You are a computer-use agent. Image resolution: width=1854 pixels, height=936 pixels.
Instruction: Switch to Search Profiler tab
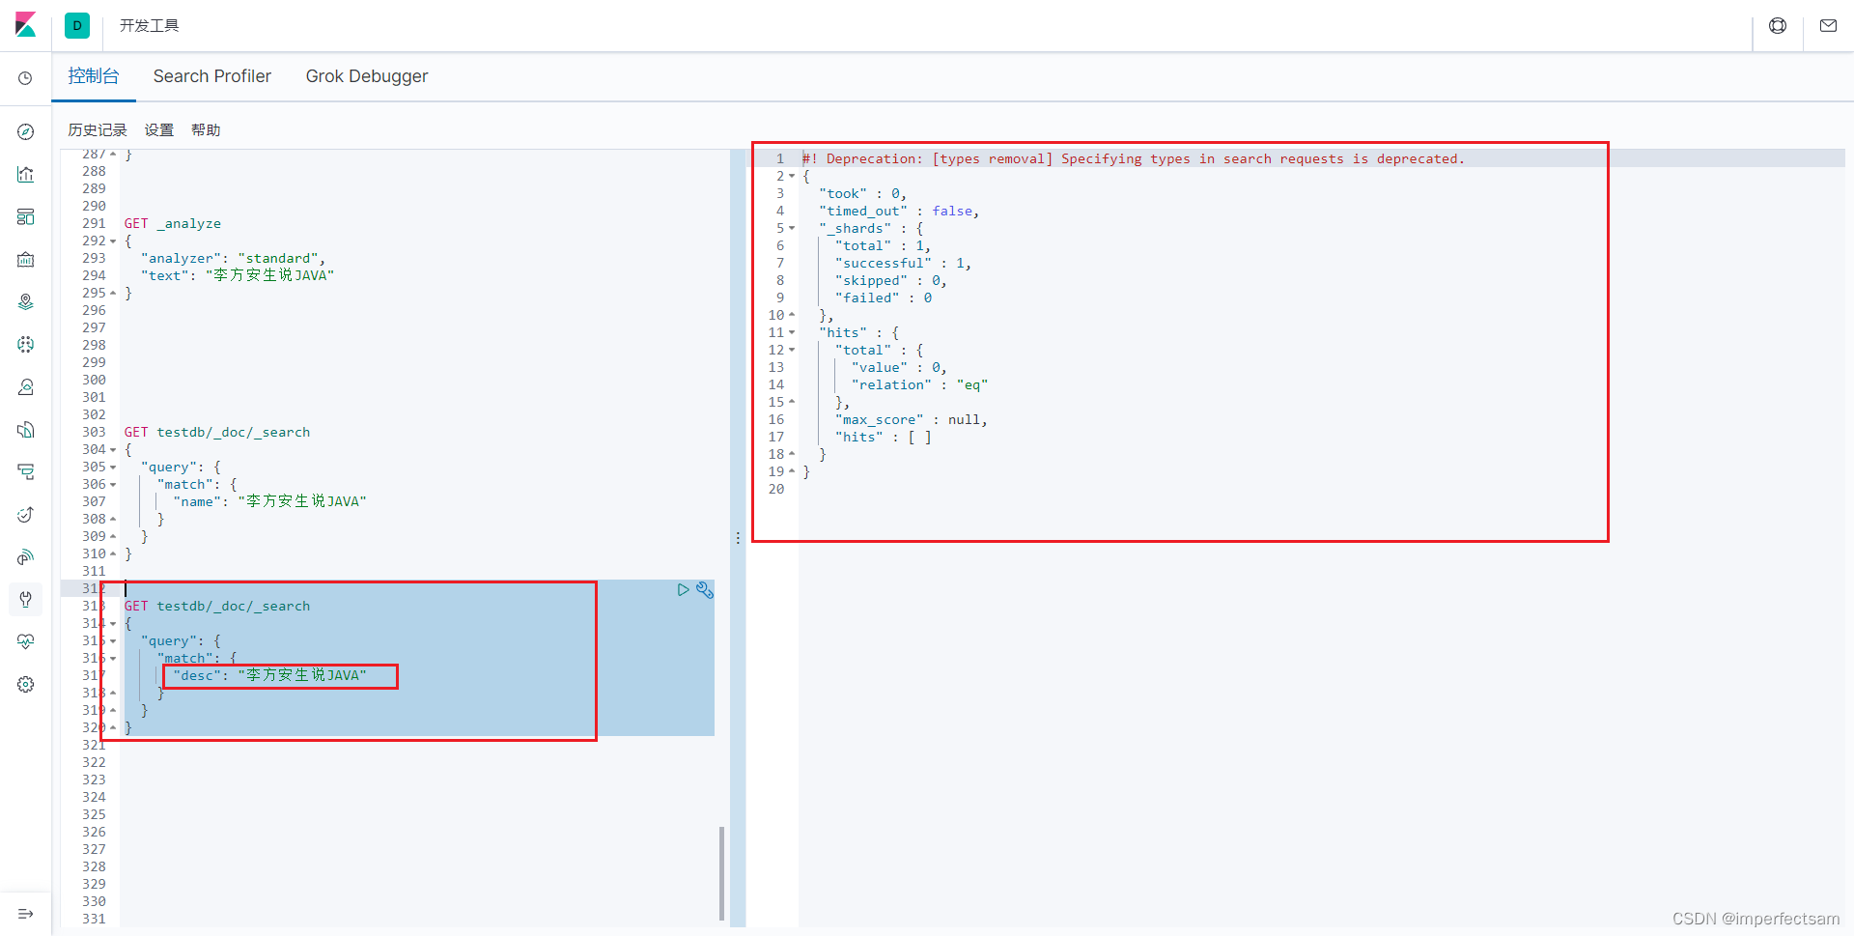pos(212,76)
